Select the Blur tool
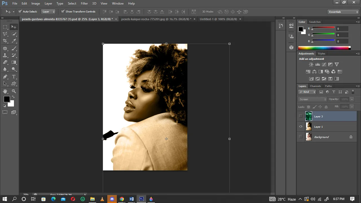Image resolution: width=361 pixels, height=203 pixels. (x=5, y=69)
